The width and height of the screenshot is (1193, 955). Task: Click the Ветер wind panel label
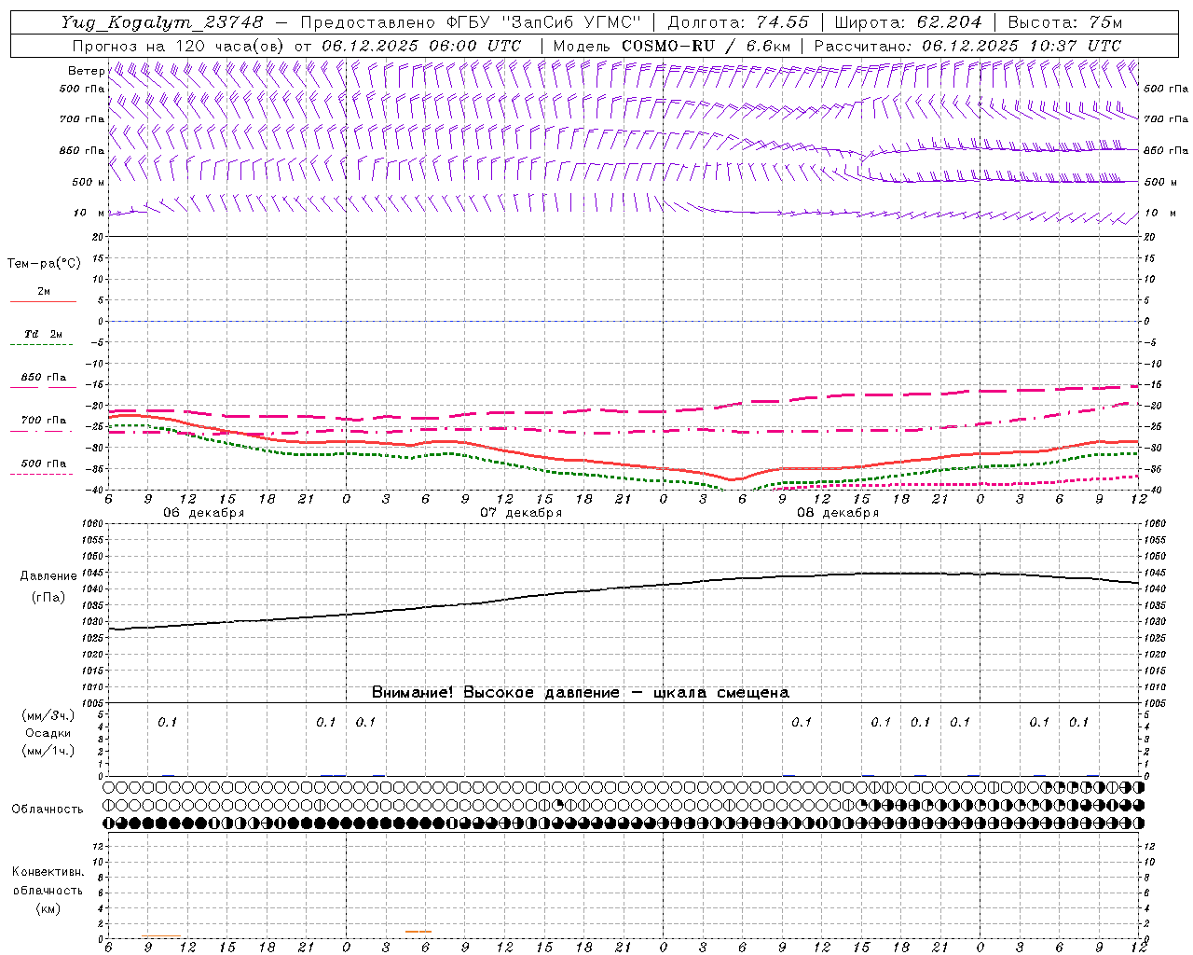pos(86,71)
